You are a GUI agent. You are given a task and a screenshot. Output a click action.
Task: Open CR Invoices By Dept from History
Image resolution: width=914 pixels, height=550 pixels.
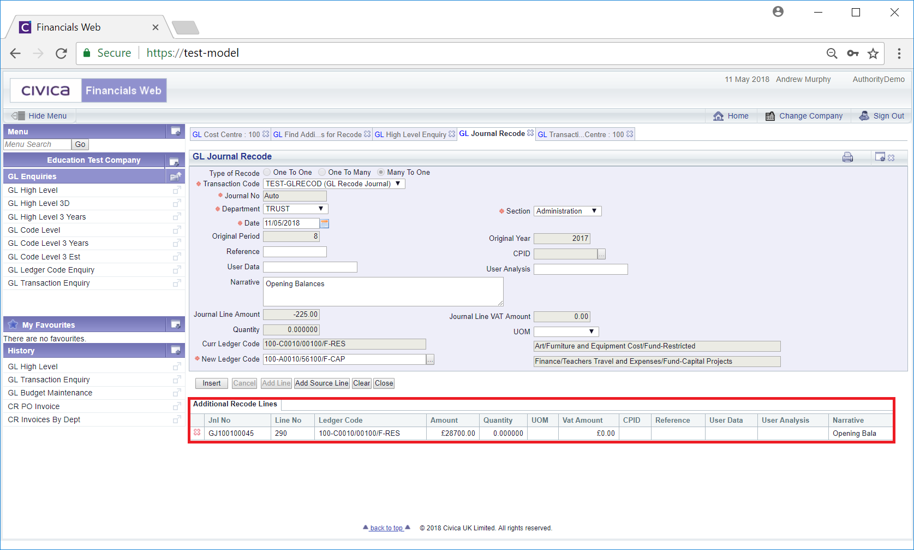44,419
